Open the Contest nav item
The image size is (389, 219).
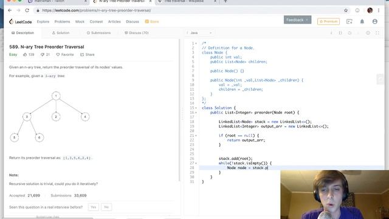96,22
